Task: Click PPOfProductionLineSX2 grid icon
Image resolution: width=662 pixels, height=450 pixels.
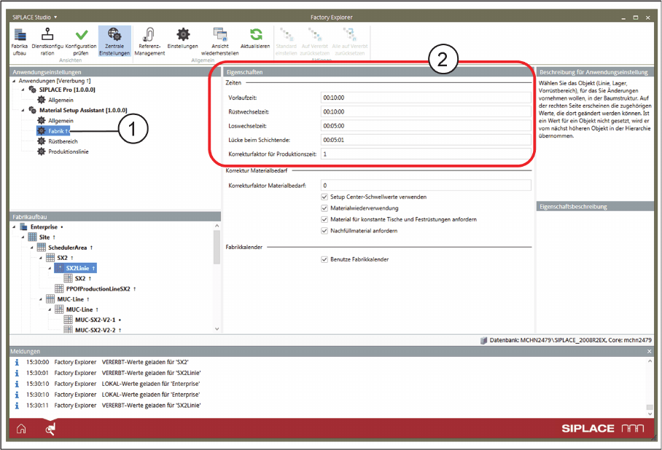Action: 59,288
